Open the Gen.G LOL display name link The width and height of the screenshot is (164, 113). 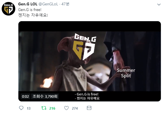pos(28,4)
